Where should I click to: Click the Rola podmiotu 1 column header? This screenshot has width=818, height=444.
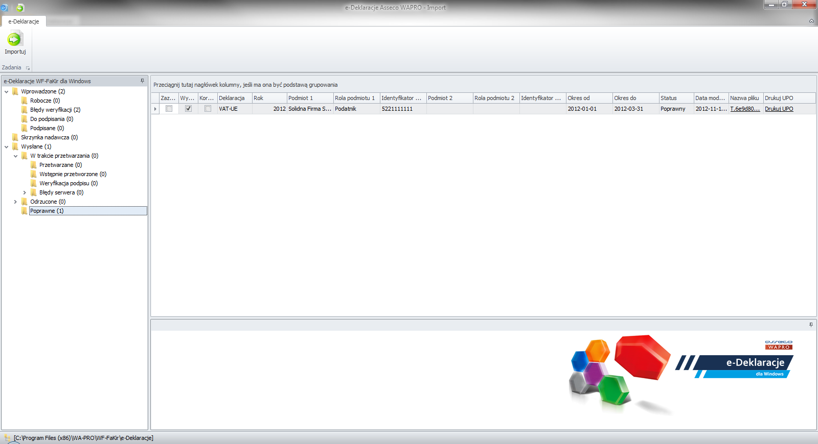point(356,98)
